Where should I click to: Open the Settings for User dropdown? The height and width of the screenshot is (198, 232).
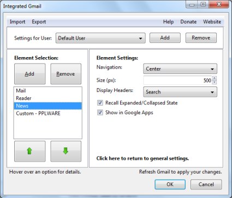100,38
